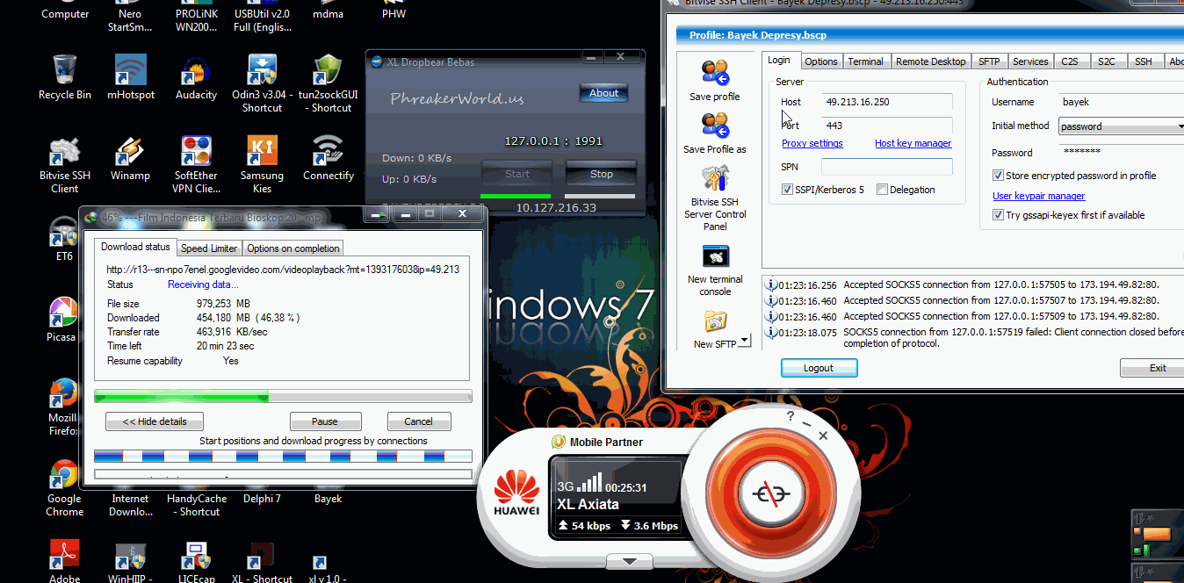Enable the Delegation checkbox
This screenshot has width=1184, height=583.
pyautogui.click(x=882, y=190)
